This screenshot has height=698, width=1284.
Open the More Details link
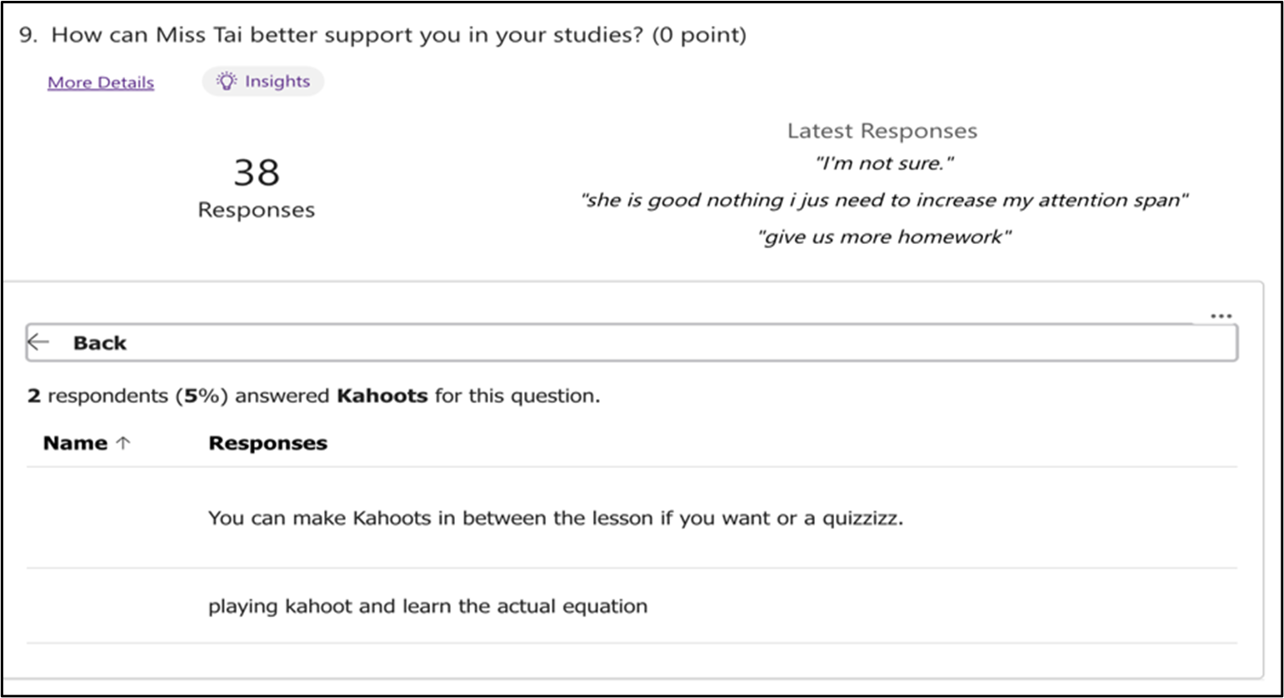click(x=101, y=82)
